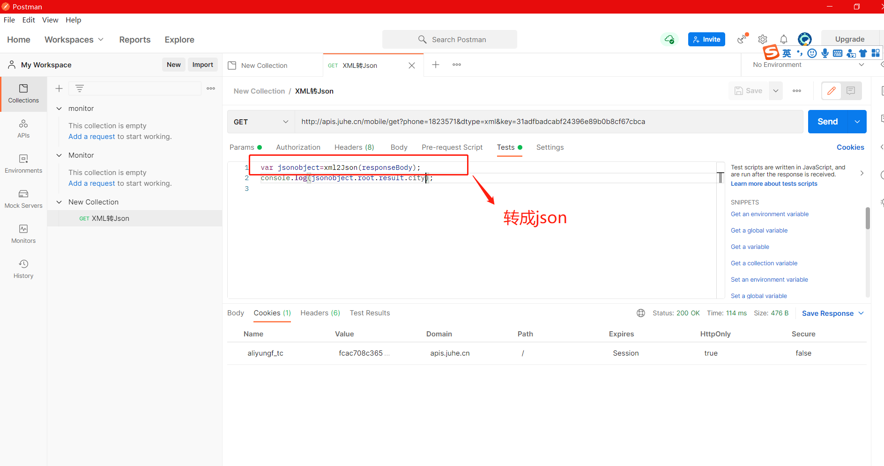
Task: Open tab bar more options menu
Action: (x=457, y=65)
